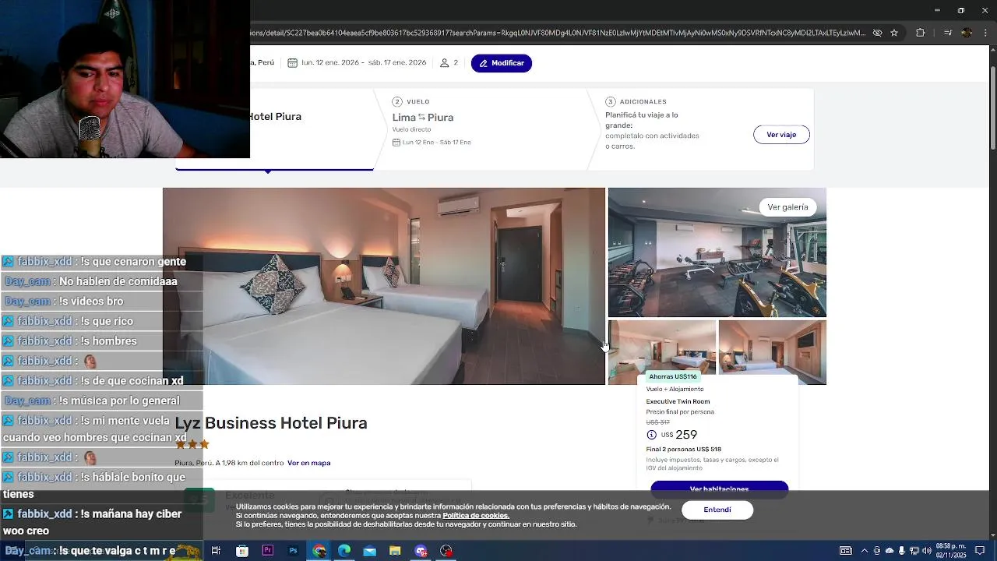Open the Política de cookies link
Screen dimensions: 997x561
pyautogui.click(x=476, y=516)
